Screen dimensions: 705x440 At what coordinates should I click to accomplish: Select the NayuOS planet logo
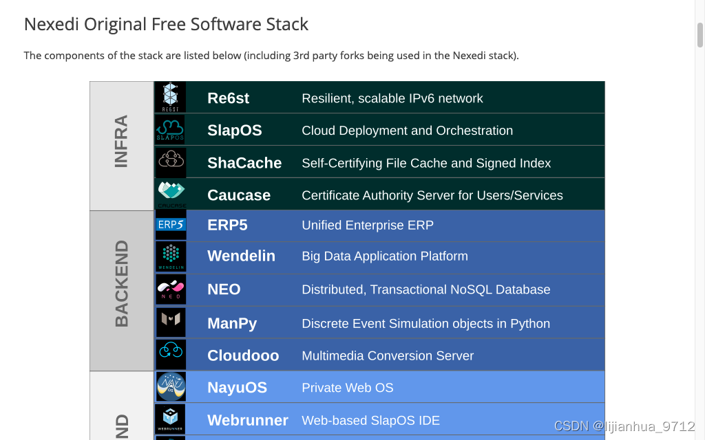click(171, 386)
